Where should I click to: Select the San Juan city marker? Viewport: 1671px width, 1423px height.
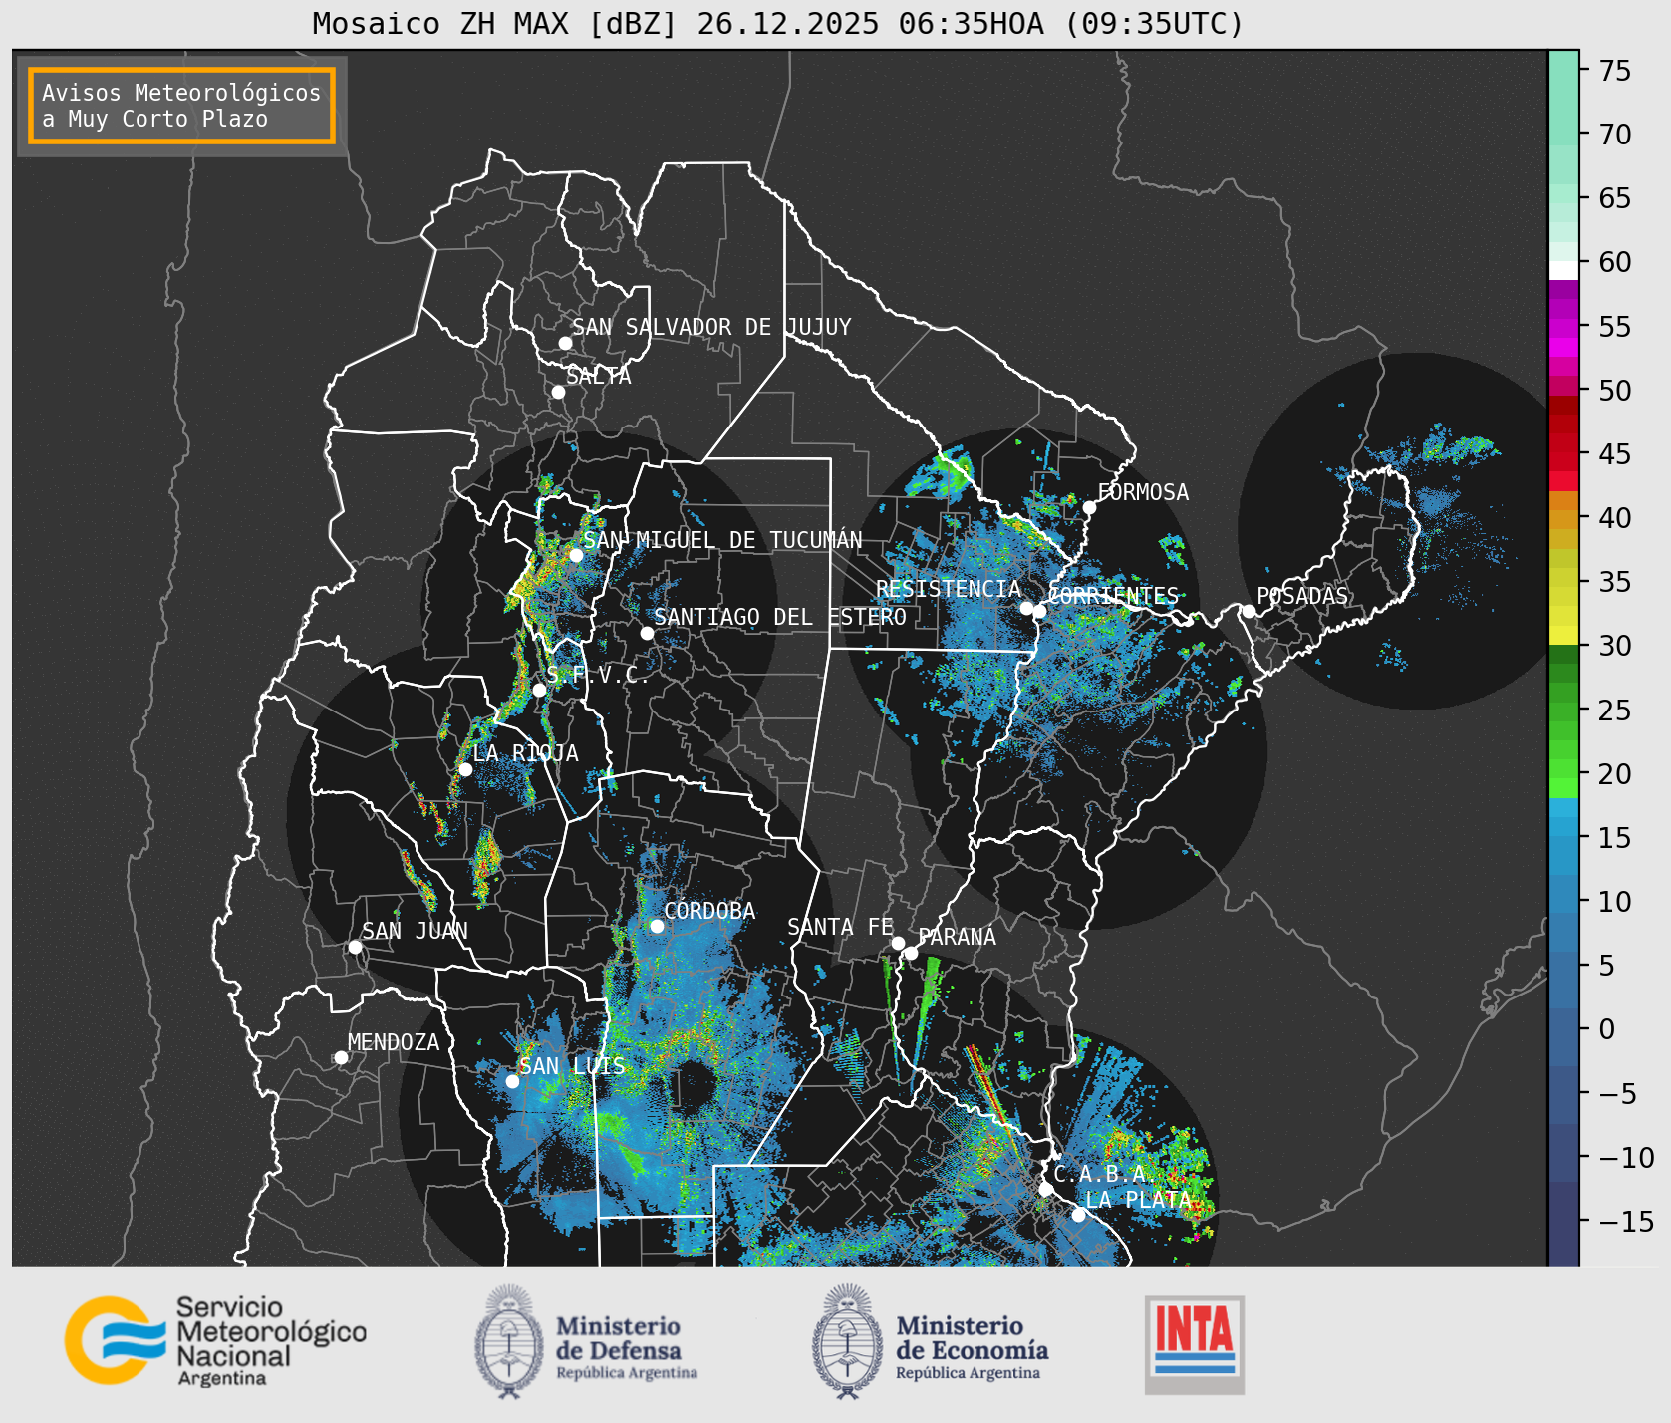(355, 947)
